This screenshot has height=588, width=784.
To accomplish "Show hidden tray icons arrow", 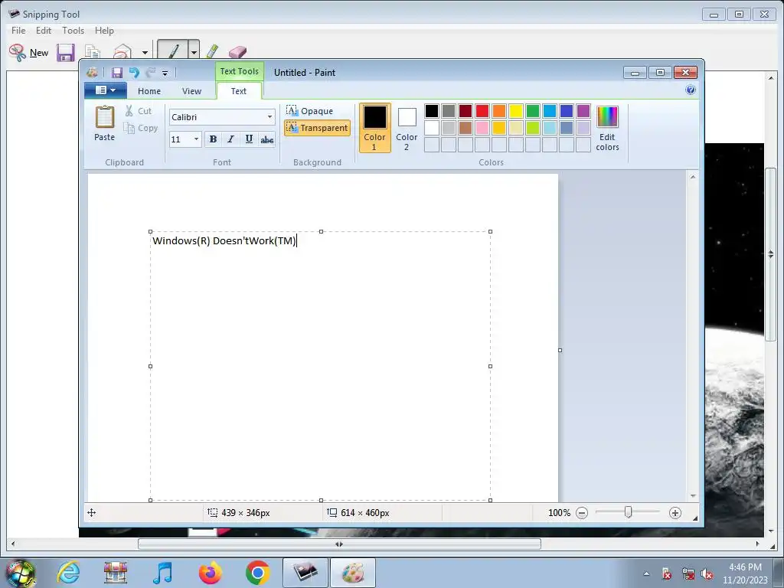I will 646,573.
